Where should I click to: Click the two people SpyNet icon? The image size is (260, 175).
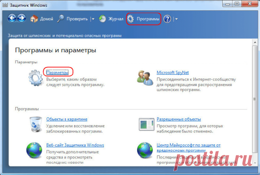145,78
